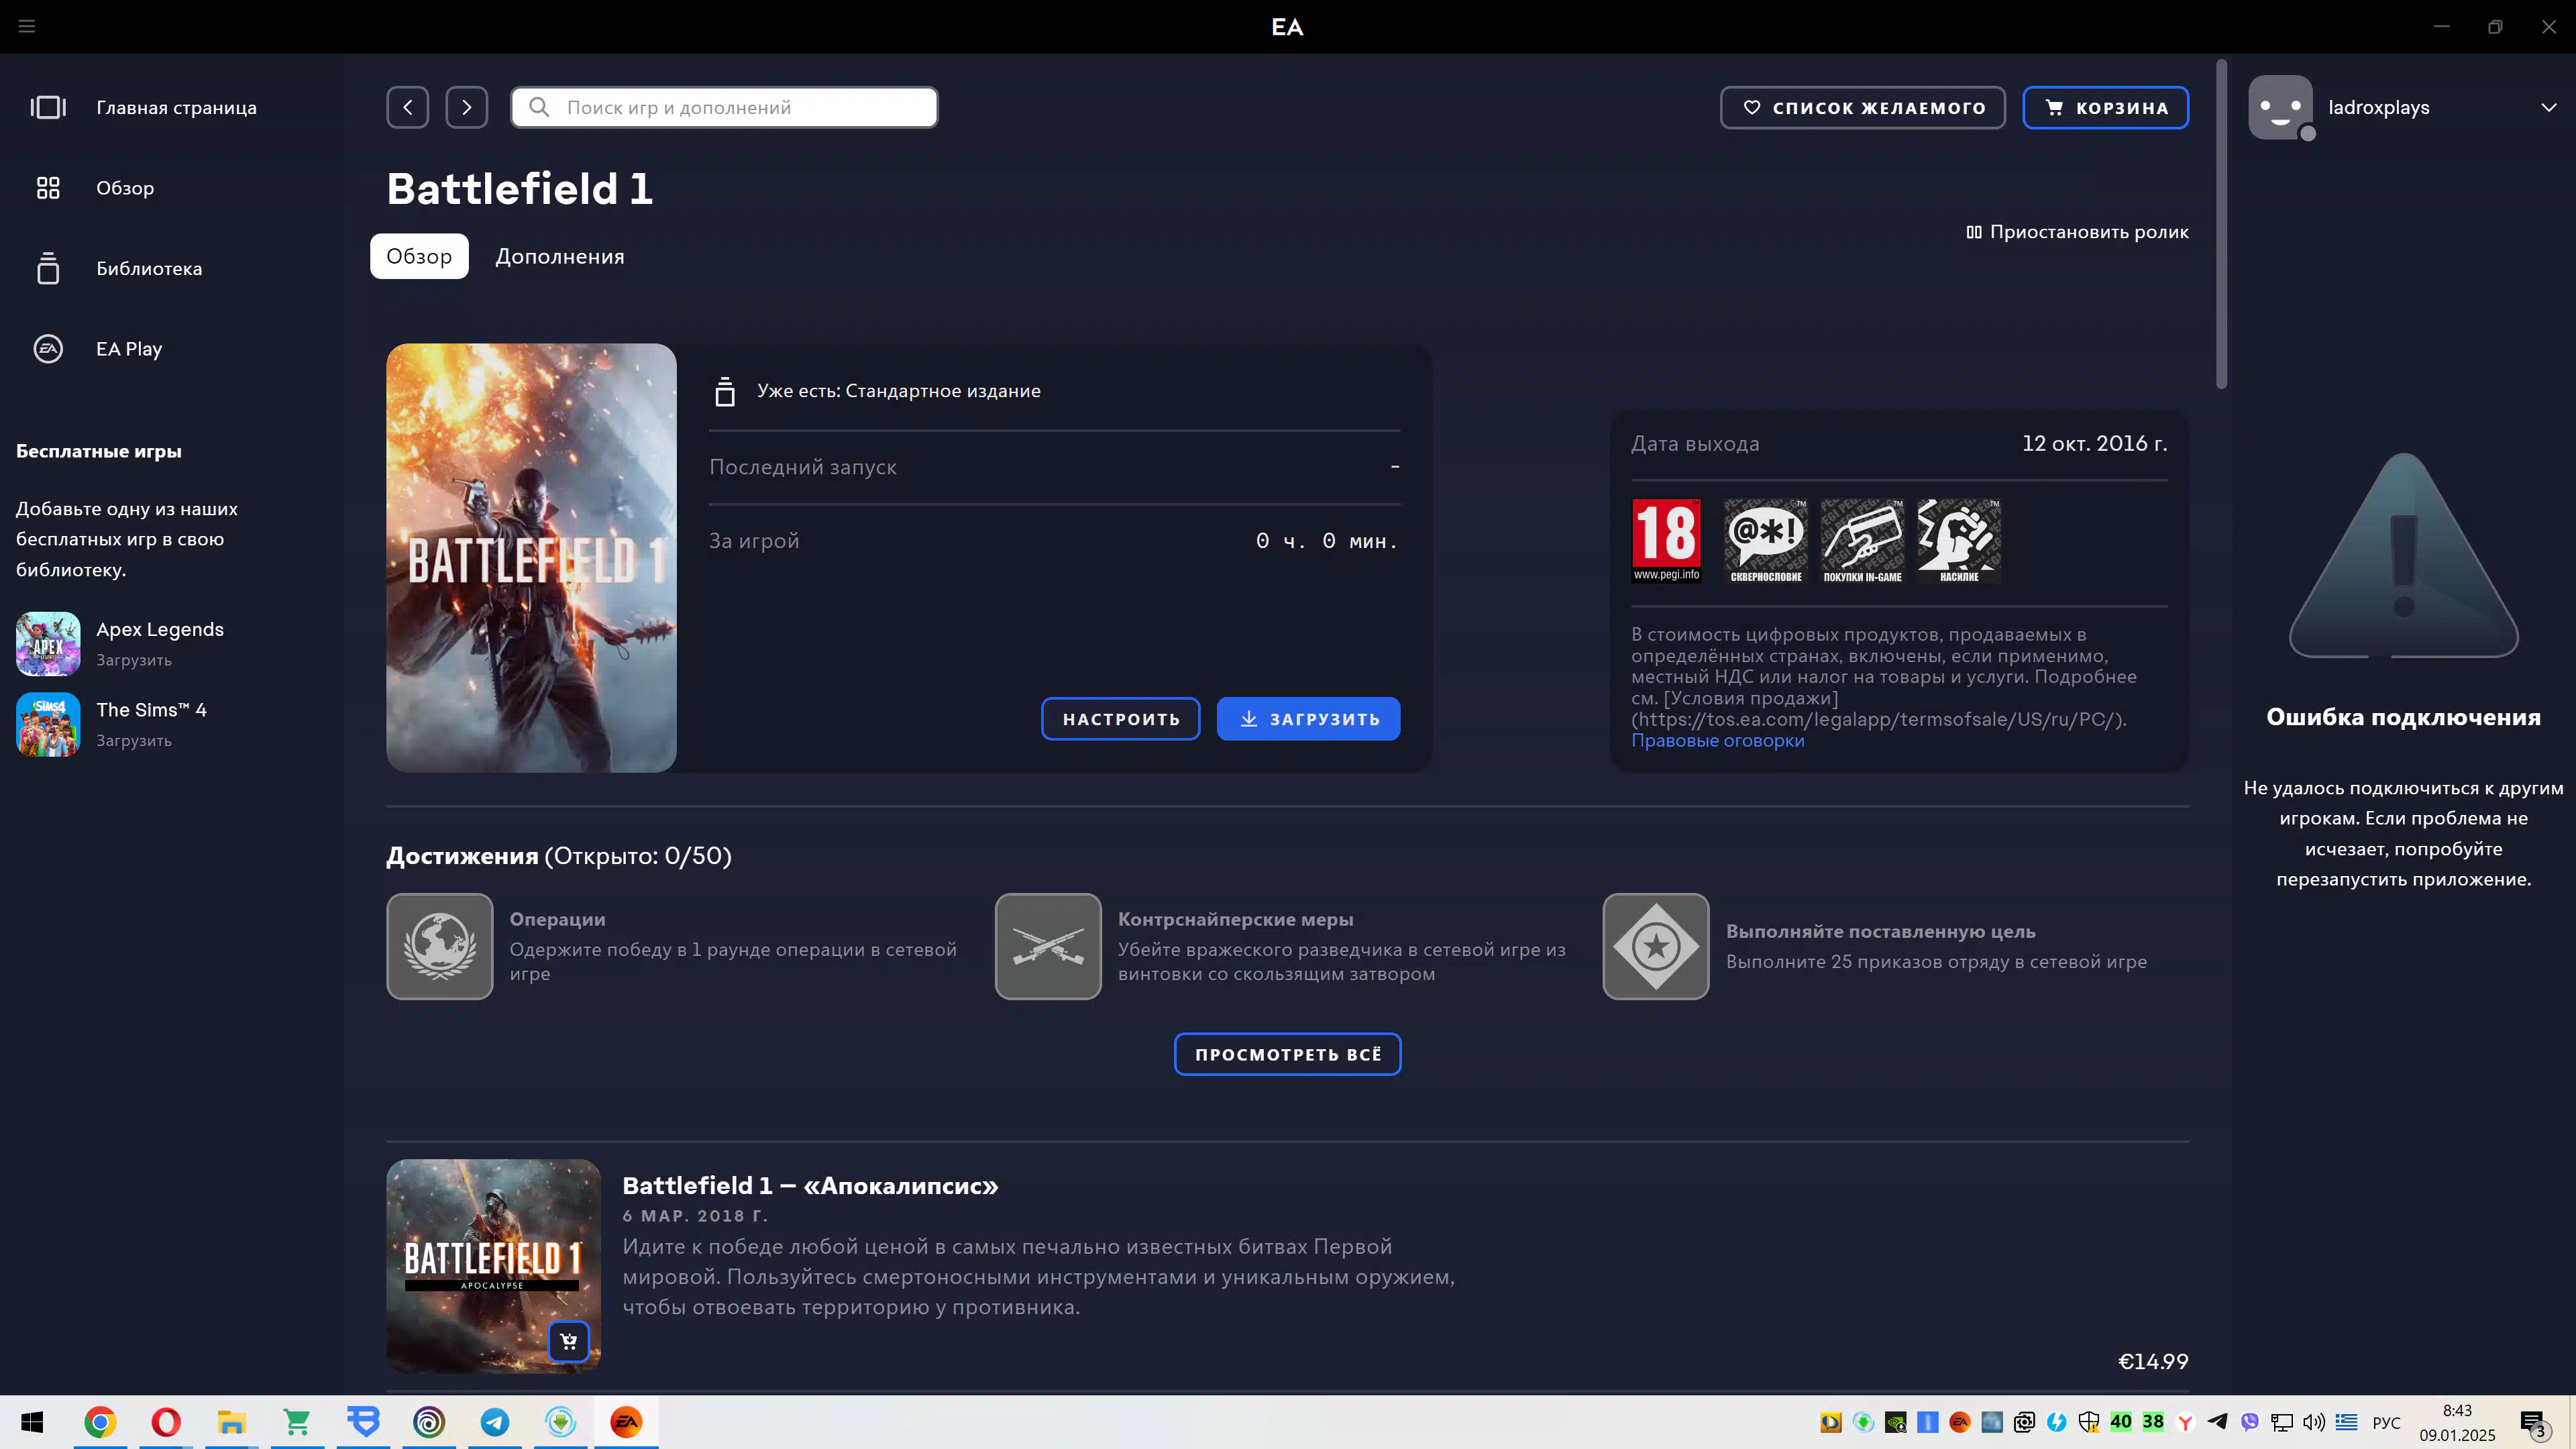Click the back navigation arrow

pos(408,107)
